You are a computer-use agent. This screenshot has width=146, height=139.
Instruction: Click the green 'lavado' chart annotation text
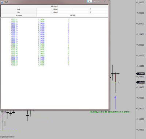click(110, 112)
